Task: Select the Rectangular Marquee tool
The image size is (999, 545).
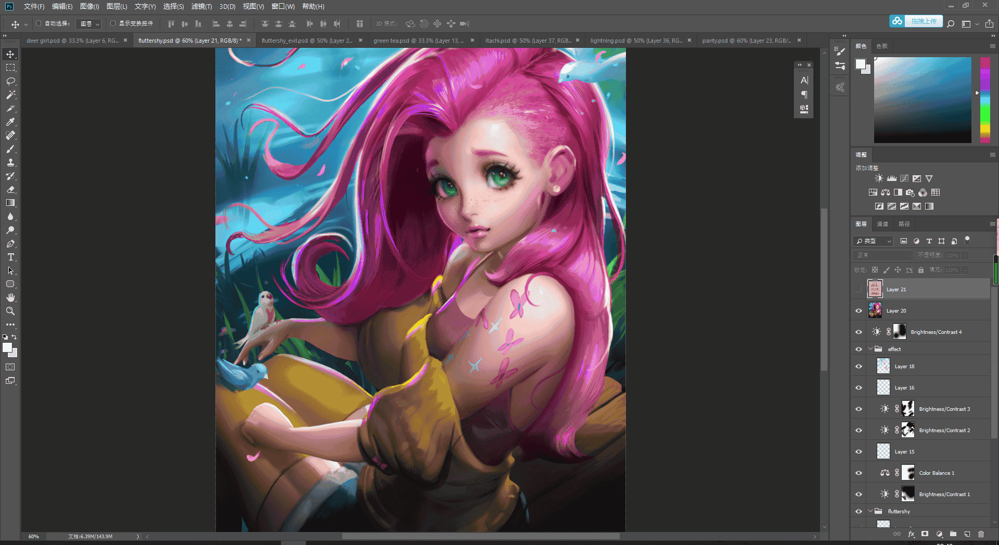Action: click(x=10, y=68)
